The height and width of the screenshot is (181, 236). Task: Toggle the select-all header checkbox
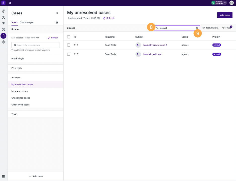[69, 37]
